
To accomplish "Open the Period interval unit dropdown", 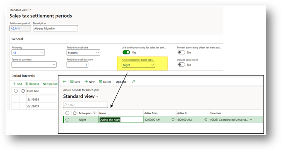I will (97, 53).
